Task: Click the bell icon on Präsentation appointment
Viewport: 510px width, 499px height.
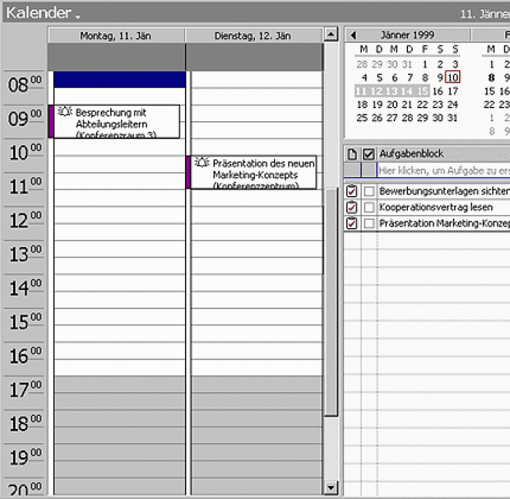Action: point(202,163)
